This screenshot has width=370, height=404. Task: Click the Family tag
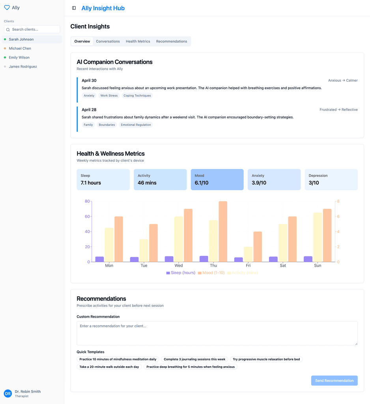[88, 125]
